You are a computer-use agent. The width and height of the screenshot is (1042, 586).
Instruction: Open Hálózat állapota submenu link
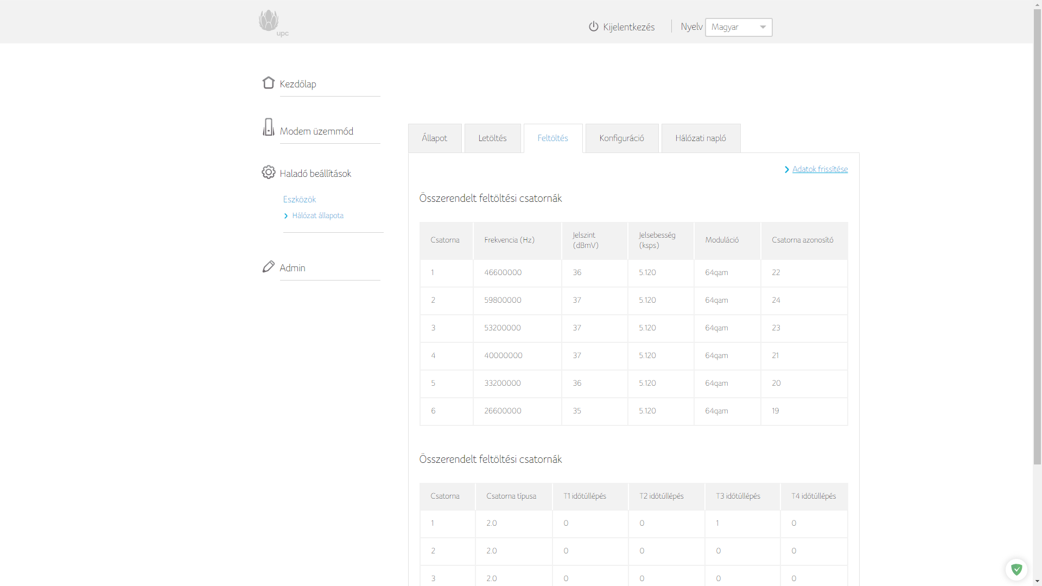317,216
